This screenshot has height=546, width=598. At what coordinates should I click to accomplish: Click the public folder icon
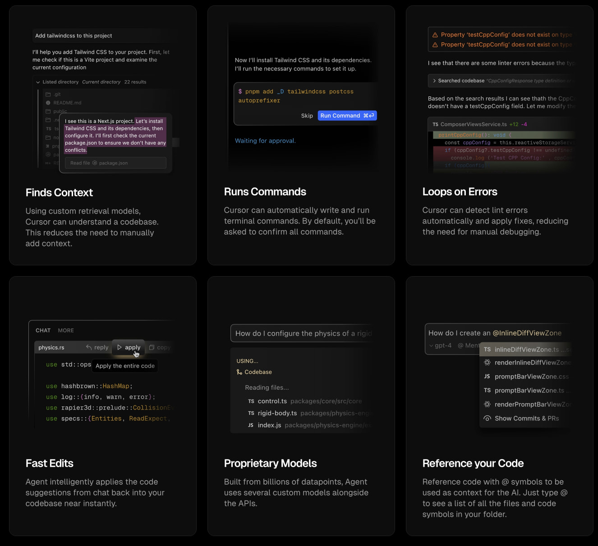pyautogui.click(x=48, y=111)
